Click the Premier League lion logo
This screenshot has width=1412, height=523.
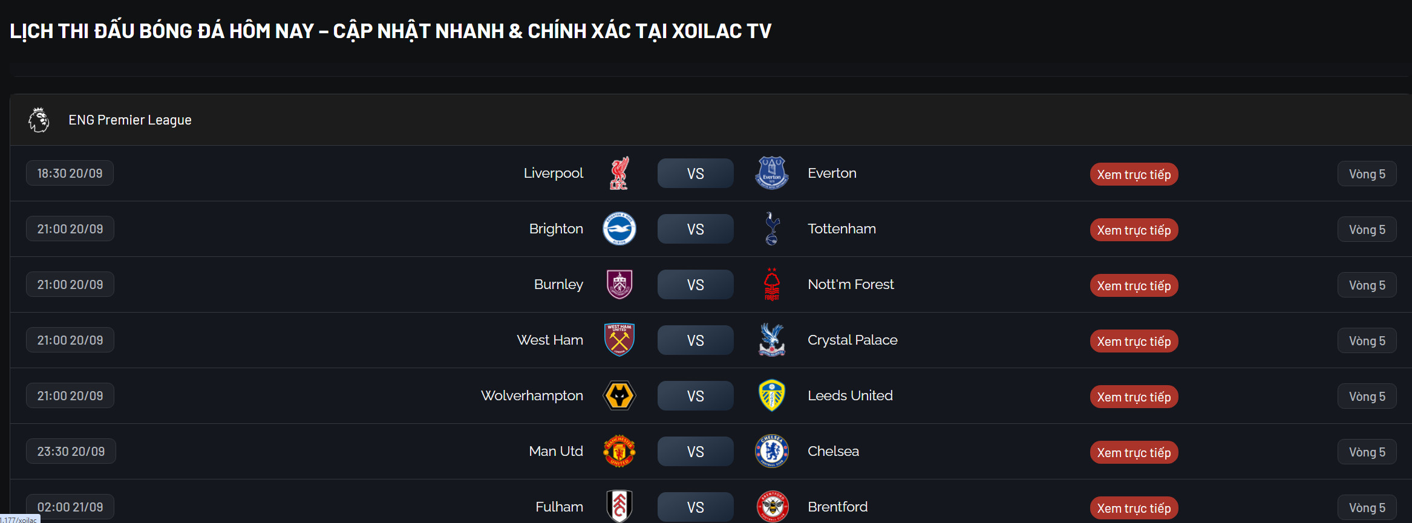39,120
